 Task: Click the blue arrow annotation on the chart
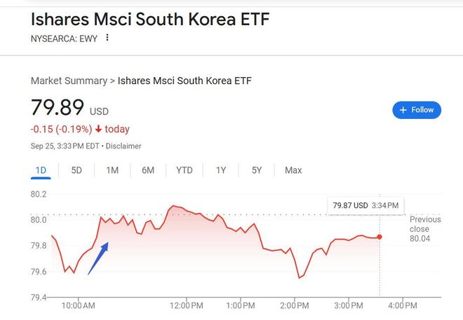click(x=98, y=258)
